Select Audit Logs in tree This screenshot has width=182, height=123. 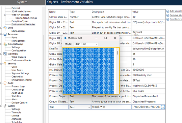(x=17, y=93)
